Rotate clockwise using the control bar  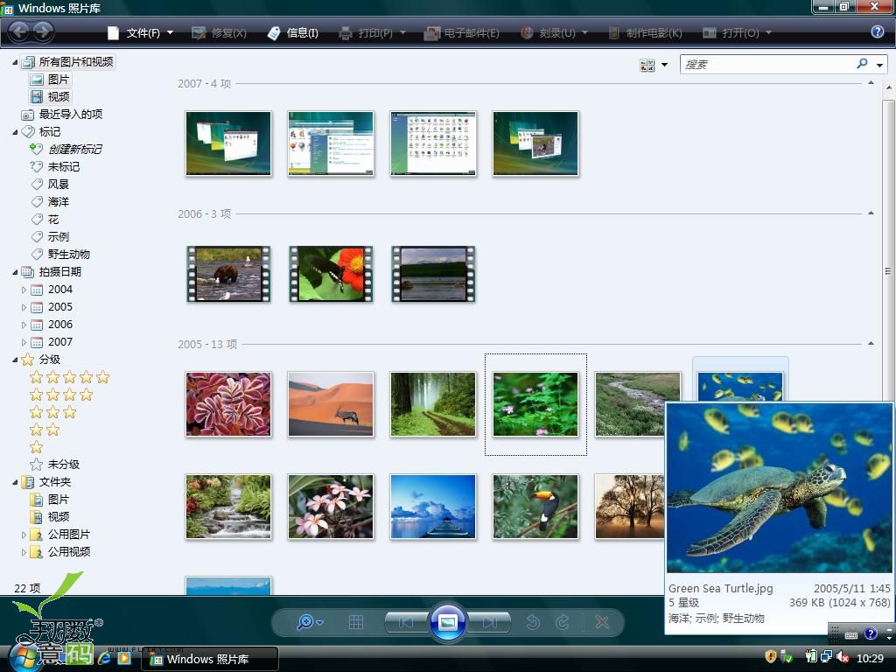563,622
